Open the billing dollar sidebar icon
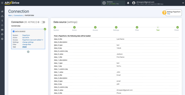Viewport: 185px width, 95px height. click(2, 21)
